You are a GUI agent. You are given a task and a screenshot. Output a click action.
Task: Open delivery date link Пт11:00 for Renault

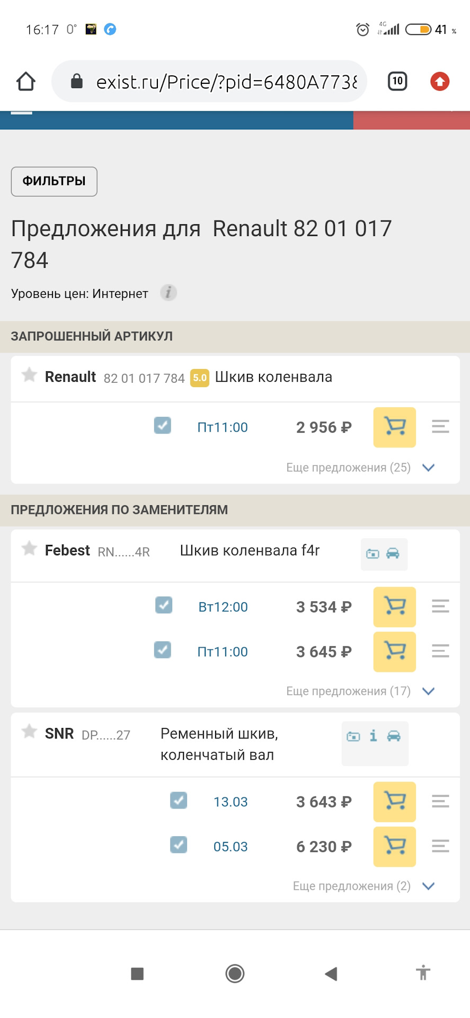[222, 427]
